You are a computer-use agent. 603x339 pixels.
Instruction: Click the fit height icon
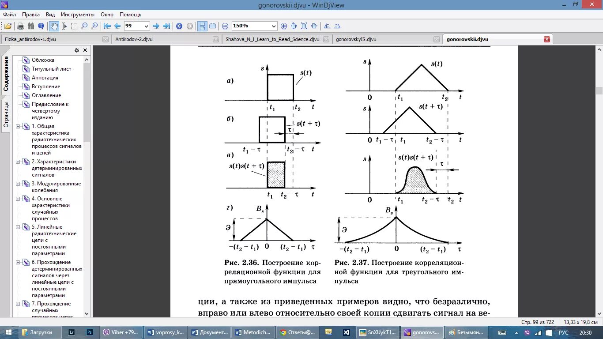[x=304, y=26]
